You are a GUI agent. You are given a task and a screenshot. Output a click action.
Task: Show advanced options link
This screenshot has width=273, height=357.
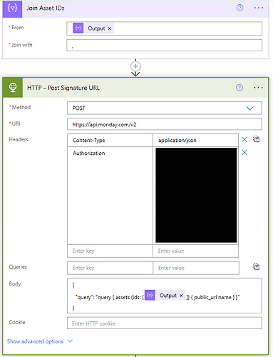pyautogui.click(x=35, y=341)
